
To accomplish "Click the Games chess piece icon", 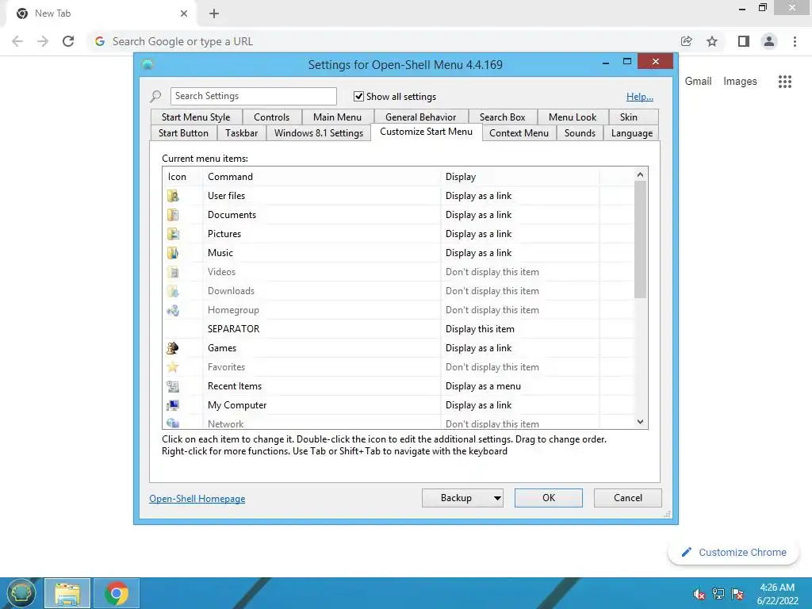I will (x=173, y=348).
